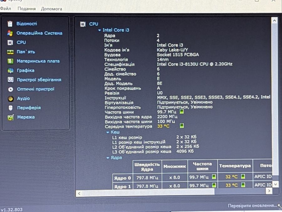Screen dimensions: 282x212
Task: Collapse the Intel Core i3 tree node
Action: click(99, 30)
